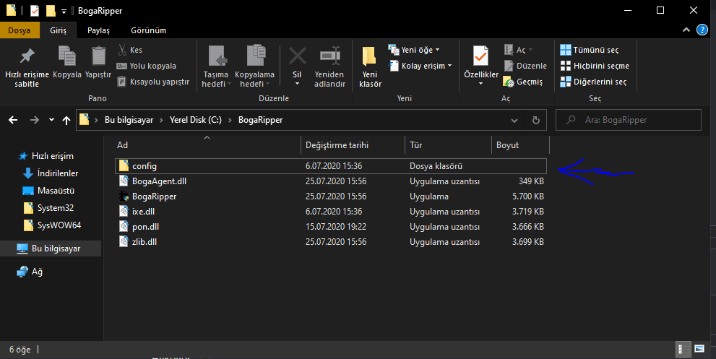
Task: Expand the Sil dropdown arrow
Action: [x=297, y=84]
